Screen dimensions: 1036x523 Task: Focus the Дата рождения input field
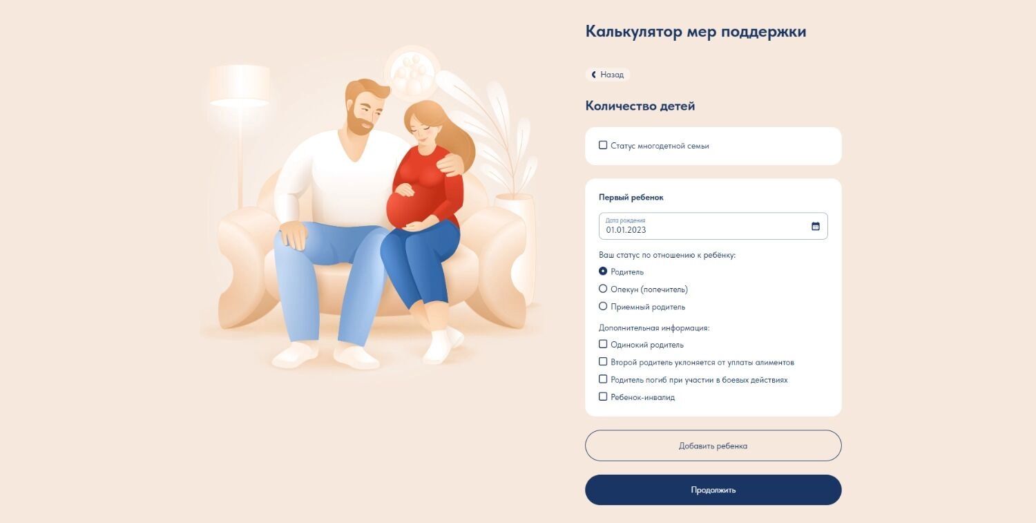713,226
